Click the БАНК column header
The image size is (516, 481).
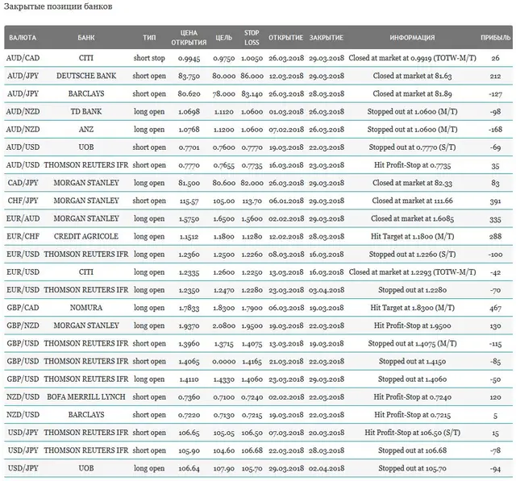tap(86, 38)
